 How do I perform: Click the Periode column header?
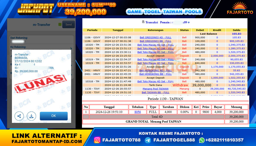tap(92, 30)
